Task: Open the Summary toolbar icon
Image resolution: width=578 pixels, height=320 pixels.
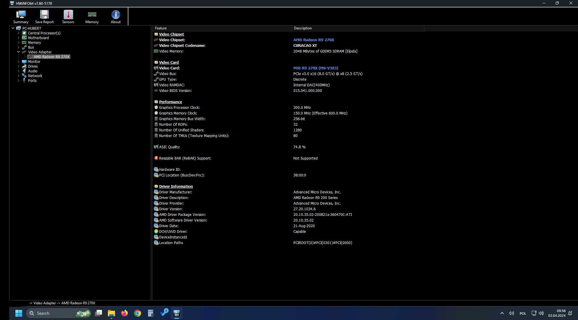Action: coord(21,17)
